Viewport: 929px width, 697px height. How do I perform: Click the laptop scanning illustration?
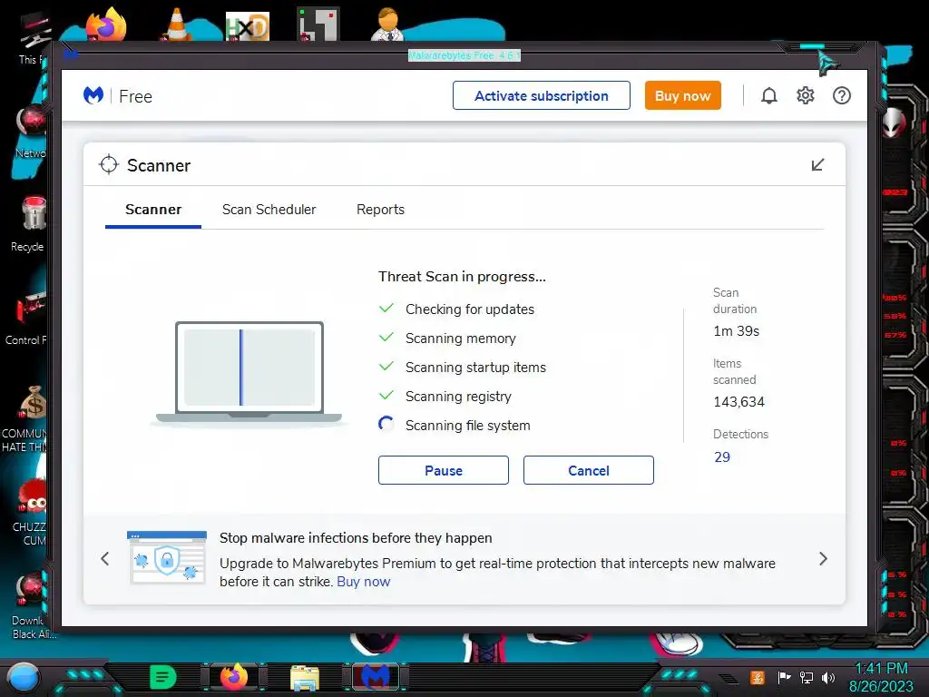249,373
